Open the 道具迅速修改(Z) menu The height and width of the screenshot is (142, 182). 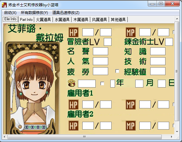point(66,12)
